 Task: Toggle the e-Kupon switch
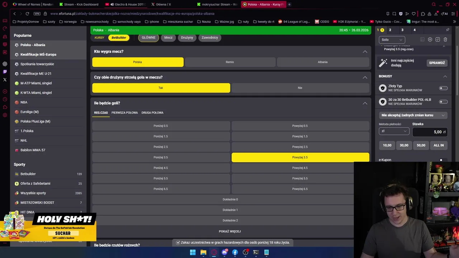tap(443, 160)
